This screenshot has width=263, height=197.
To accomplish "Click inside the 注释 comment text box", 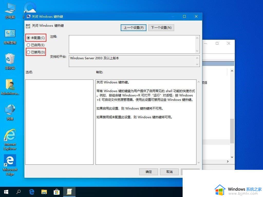I will pos(132,44).
